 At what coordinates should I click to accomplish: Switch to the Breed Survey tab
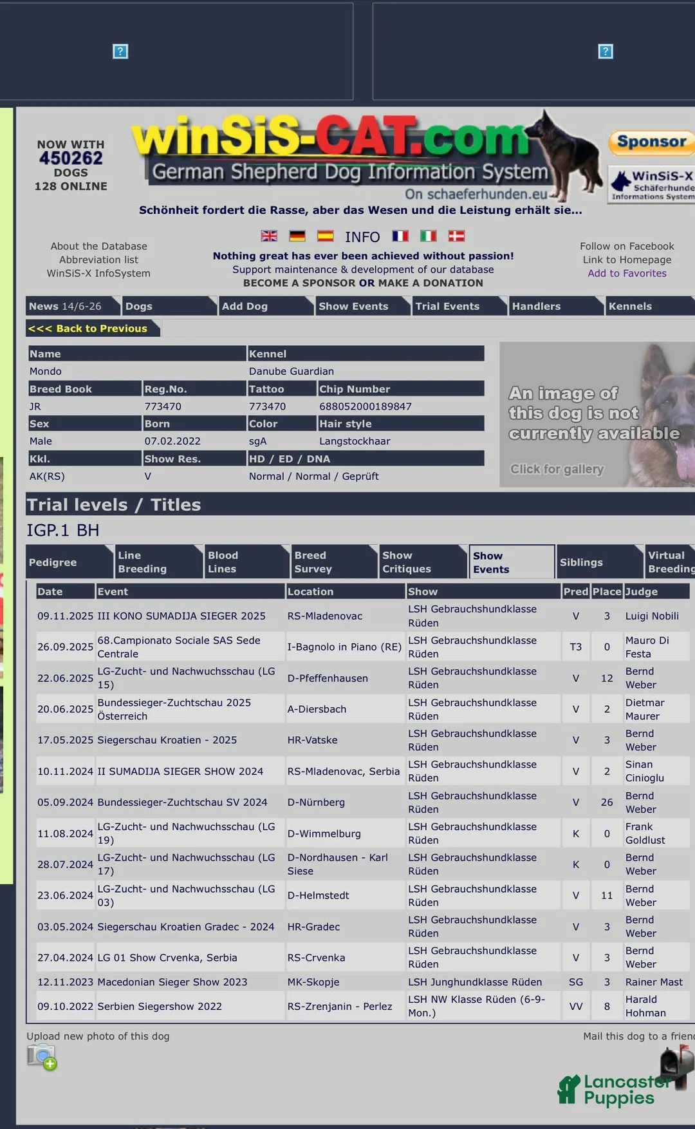[x=334, y=562]
